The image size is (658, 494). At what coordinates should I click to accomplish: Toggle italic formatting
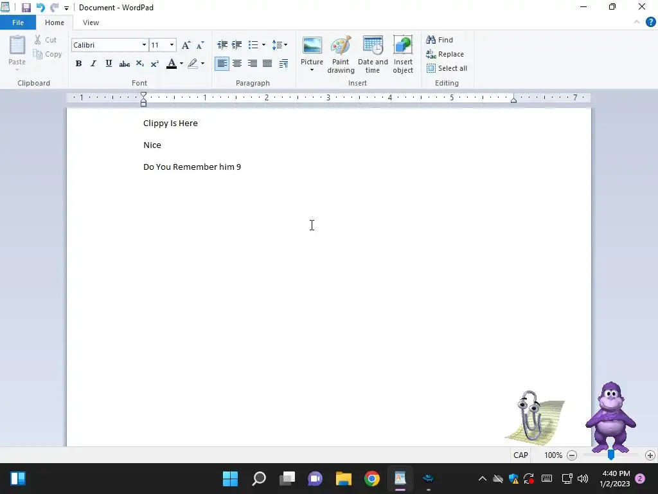[x=93, y=64]
